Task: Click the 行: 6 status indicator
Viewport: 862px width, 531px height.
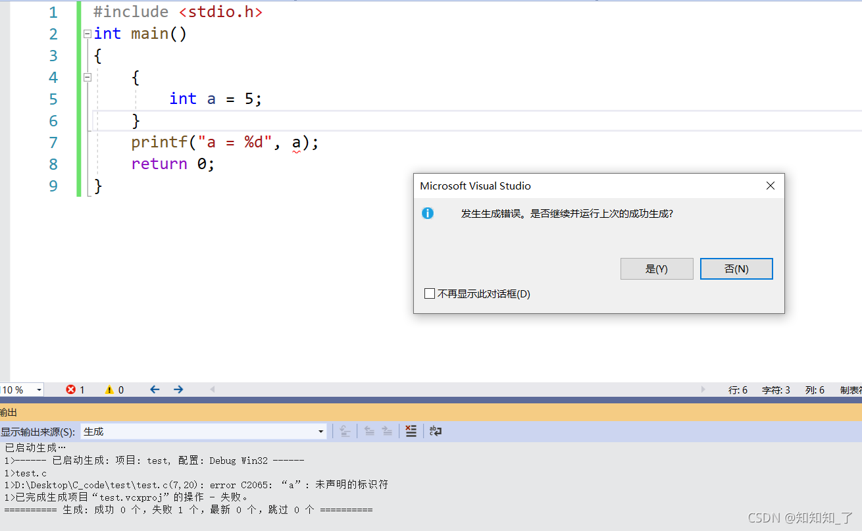Action: (738, 390)
